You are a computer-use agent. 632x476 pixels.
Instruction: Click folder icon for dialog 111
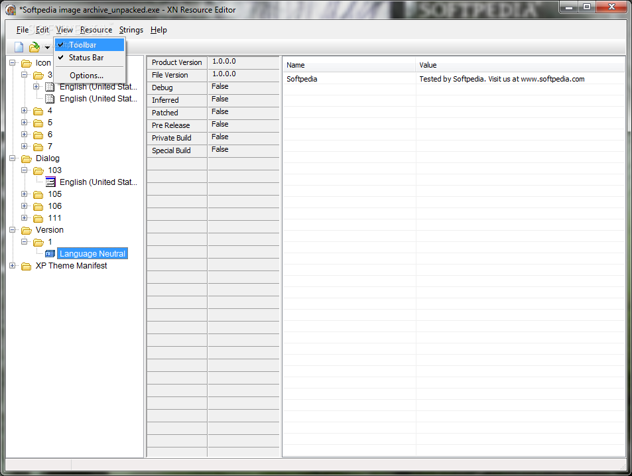pos(38,219)
